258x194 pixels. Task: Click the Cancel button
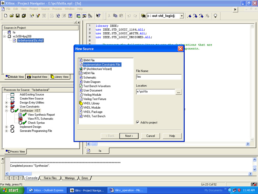click(x=150, y=136)
